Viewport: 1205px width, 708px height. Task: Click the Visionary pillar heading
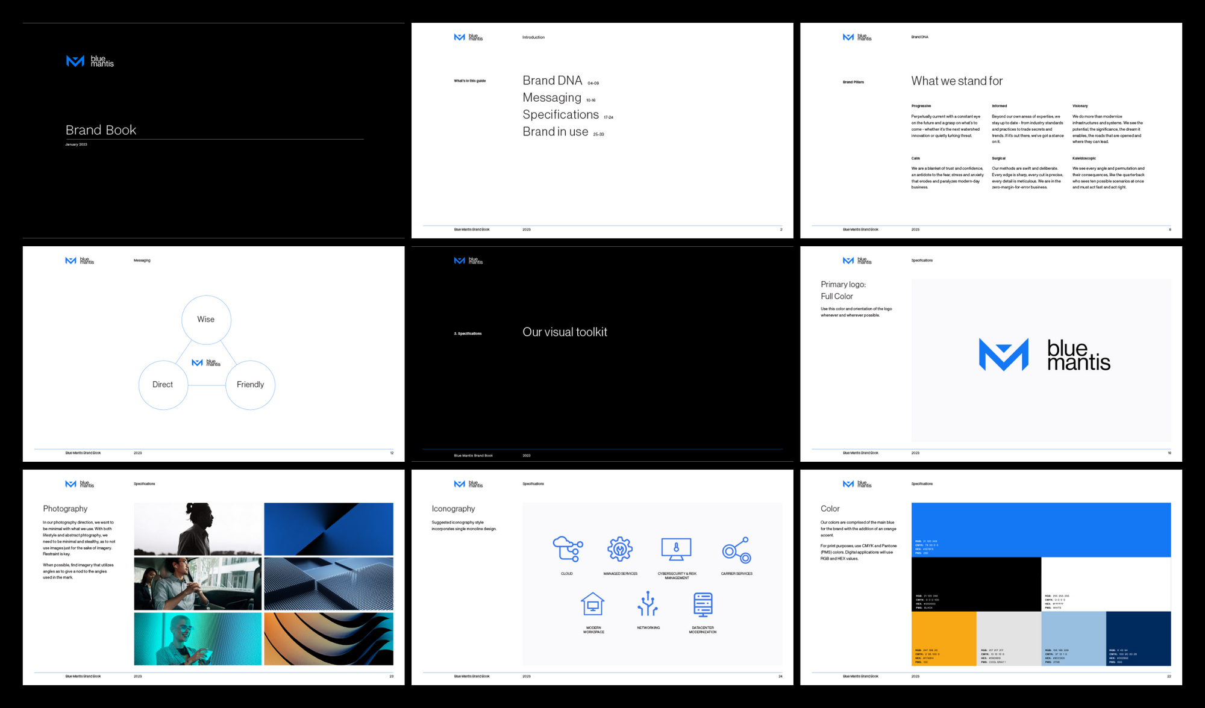[1080, 106]
